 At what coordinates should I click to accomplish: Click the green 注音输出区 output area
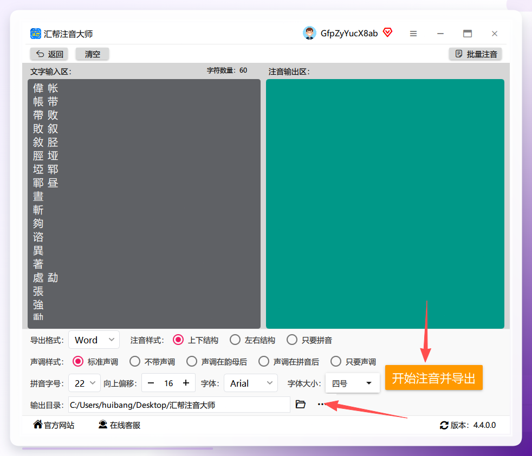(385, 204)
